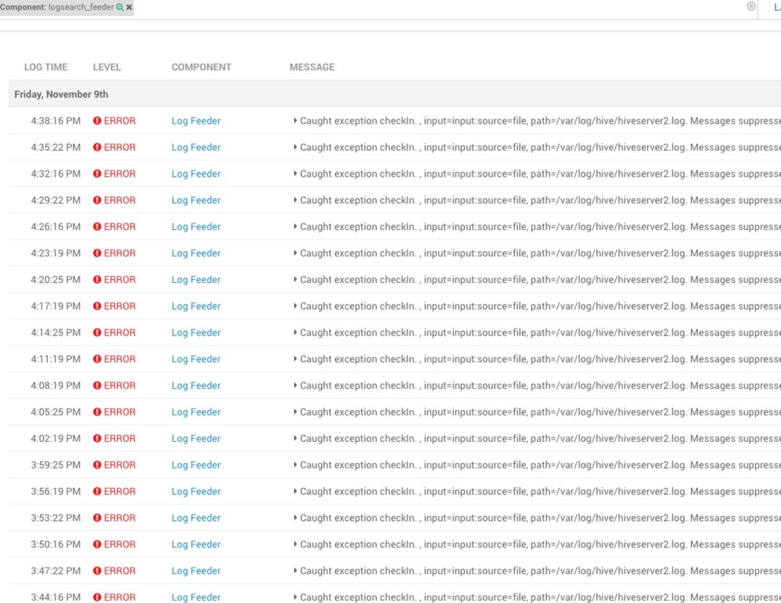Click the search icon in logsearch_feeder filter chip
781x603 pixels.
point(120,8)
